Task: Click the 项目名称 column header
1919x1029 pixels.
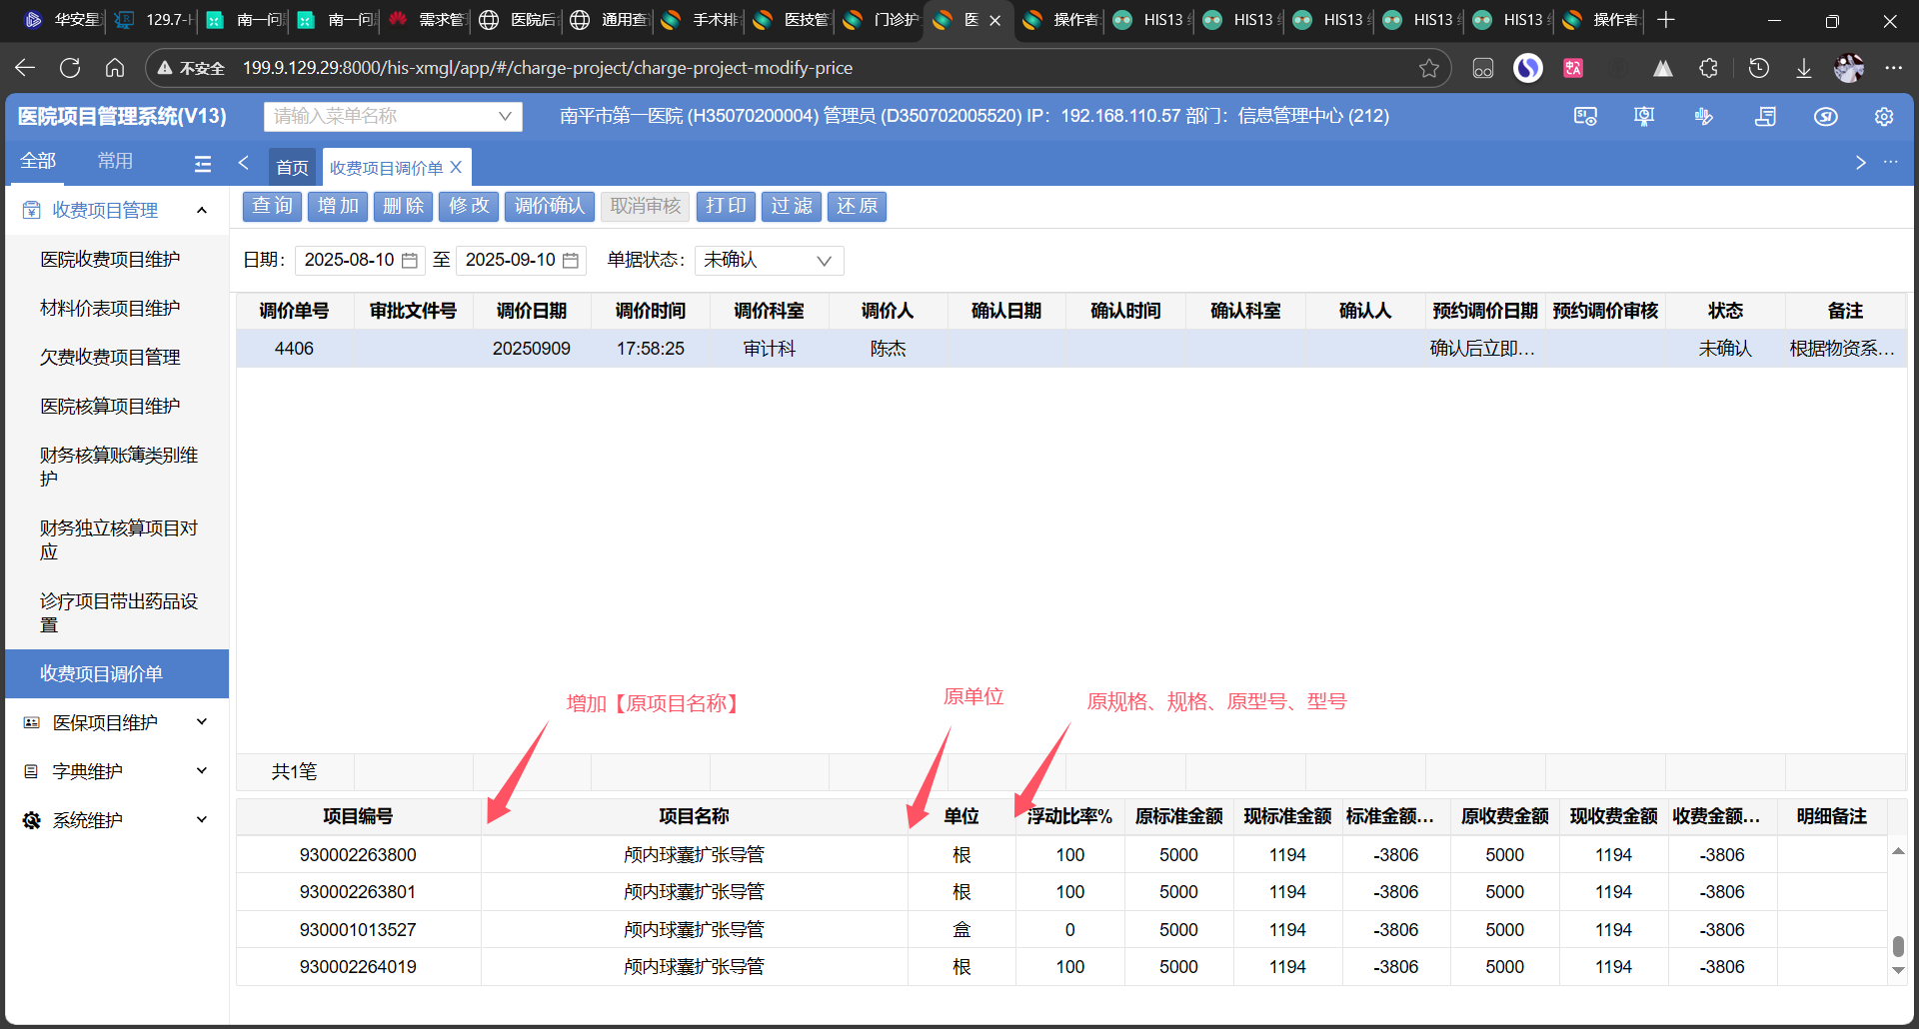Action: 695,817
